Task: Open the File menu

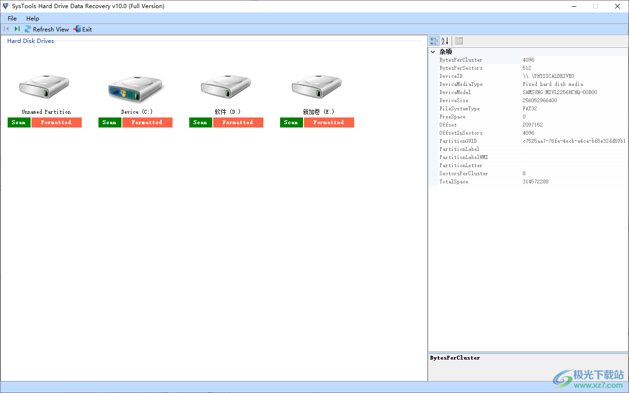Action: point(11,18)
